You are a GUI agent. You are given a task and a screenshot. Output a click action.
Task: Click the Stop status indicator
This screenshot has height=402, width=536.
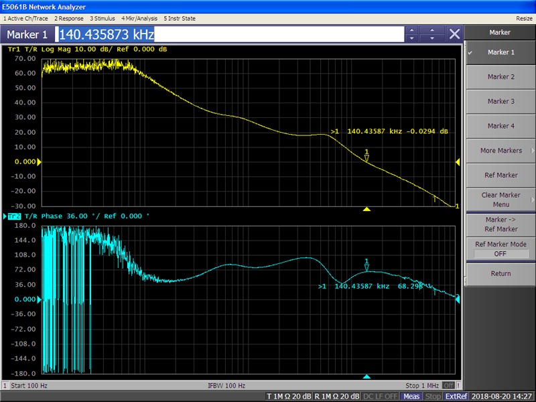click(x=433, y=397)
